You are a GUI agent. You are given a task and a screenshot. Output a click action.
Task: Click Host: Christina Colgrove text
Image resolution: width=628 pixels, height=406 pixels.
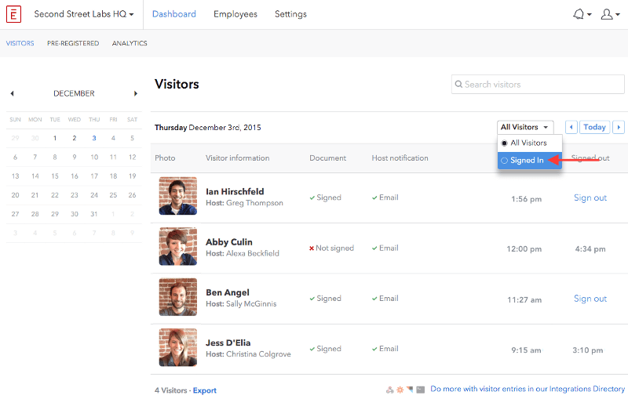click(248, 354)
